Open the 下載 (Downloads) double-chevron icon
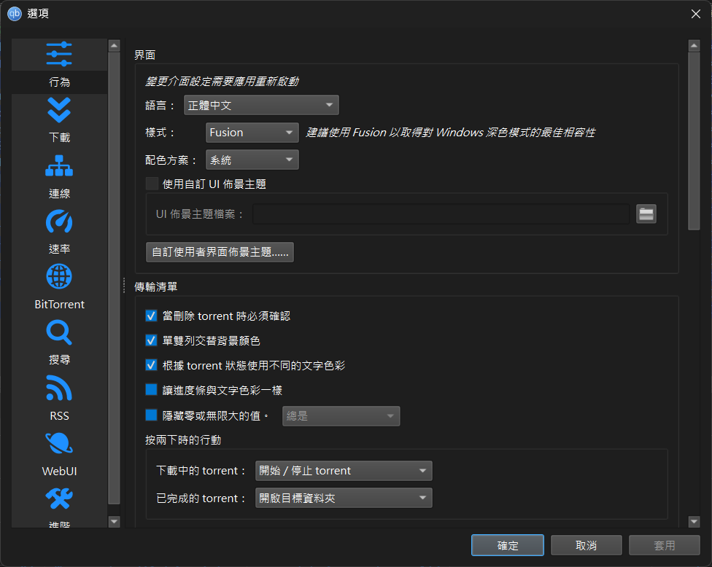The width and height of the screenshot is (712, 567). pyautogui.click(x=59, y=110)
